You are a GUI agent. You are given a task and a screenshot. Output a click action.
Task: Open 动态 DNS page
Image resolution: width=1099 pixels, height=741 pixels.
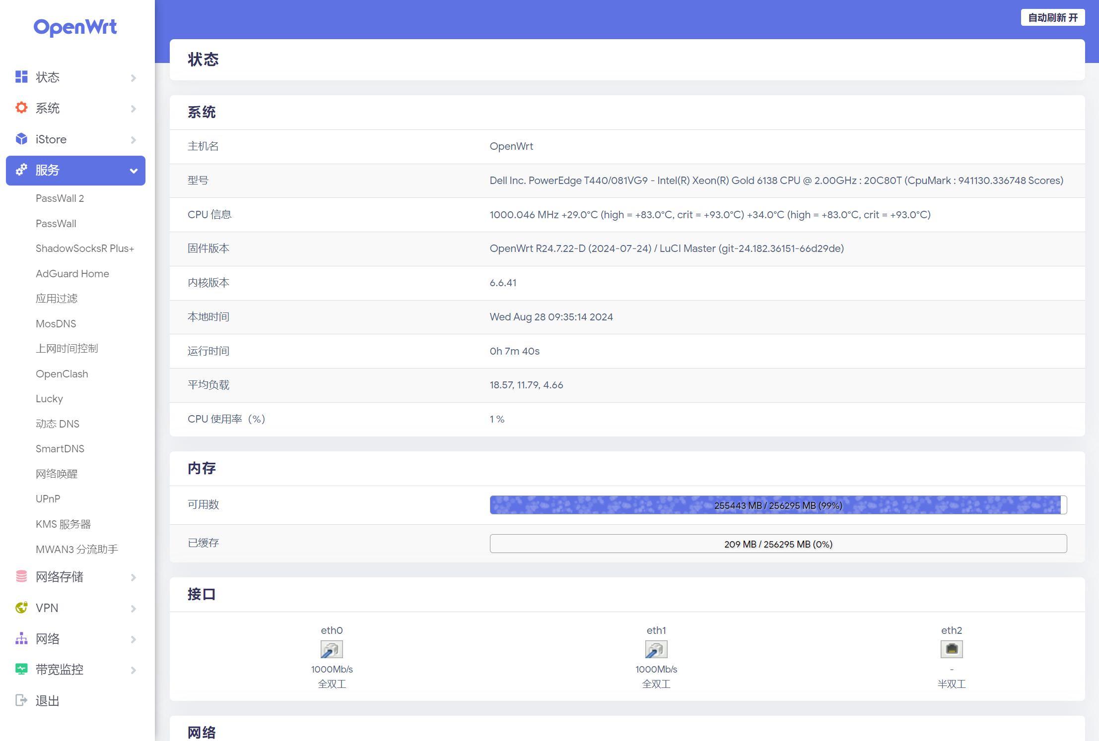[58, 424]
